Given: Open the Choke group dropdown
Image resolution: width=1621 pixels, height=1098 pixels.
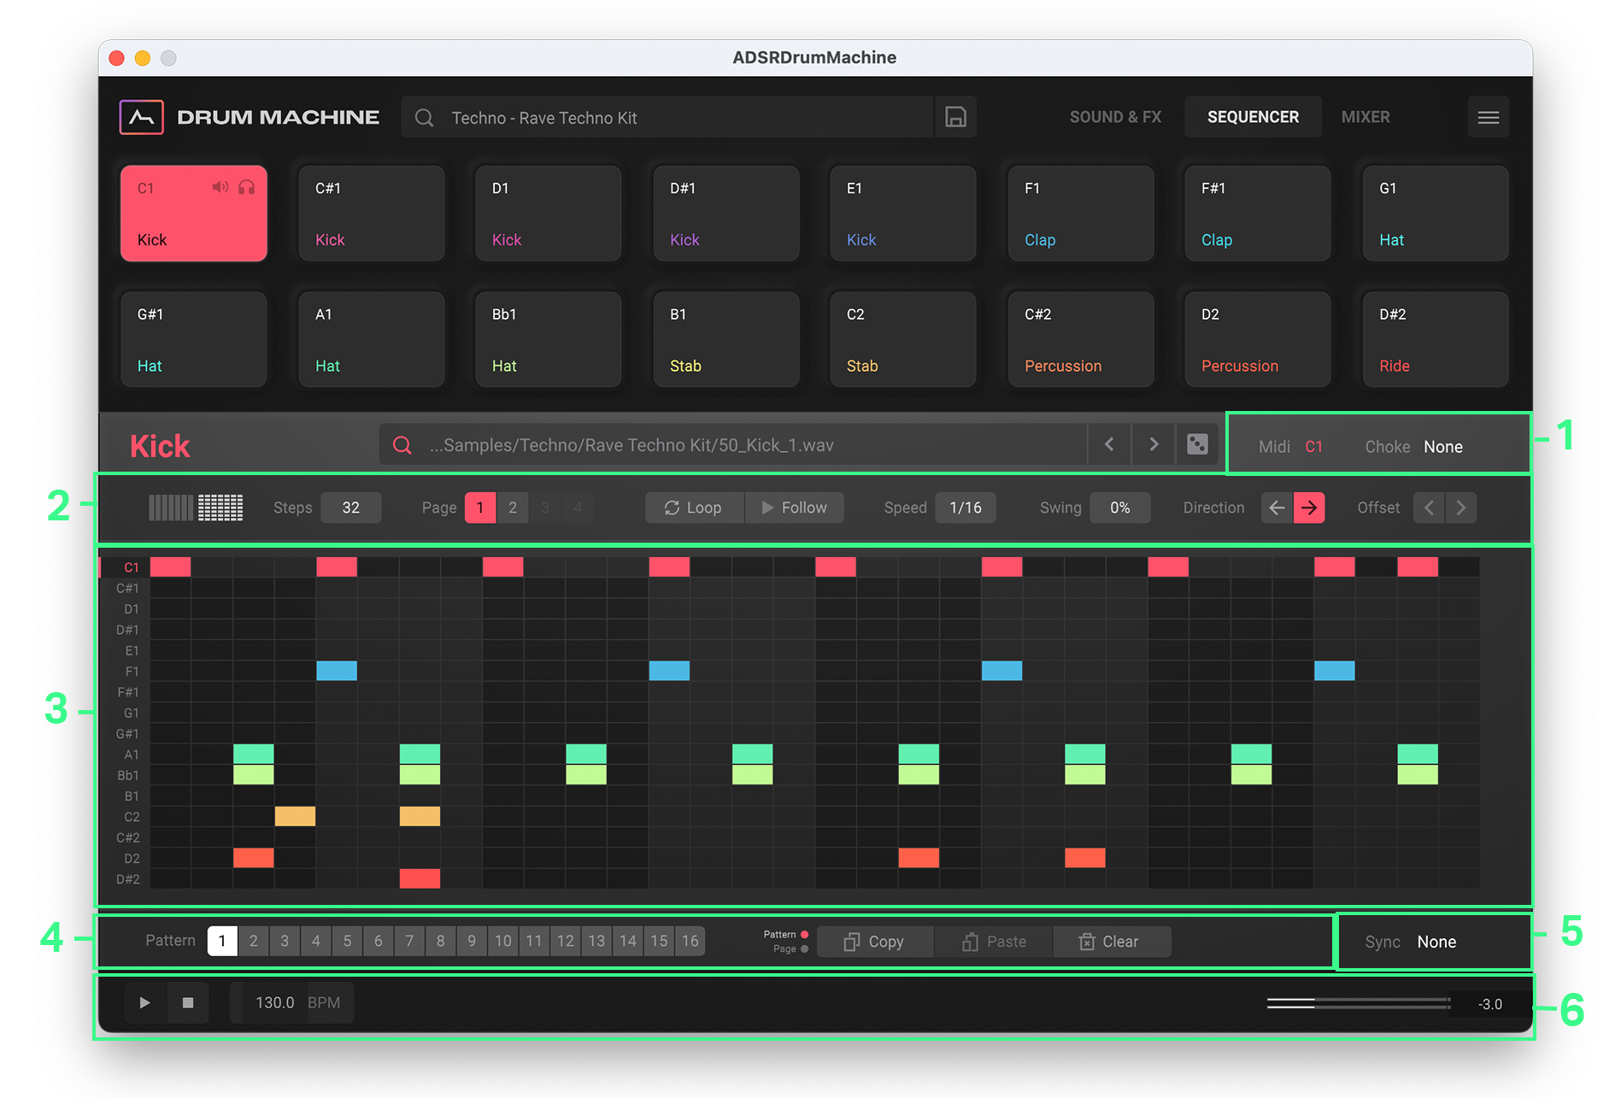Looking at the screenshot, I should [1442, 447].
